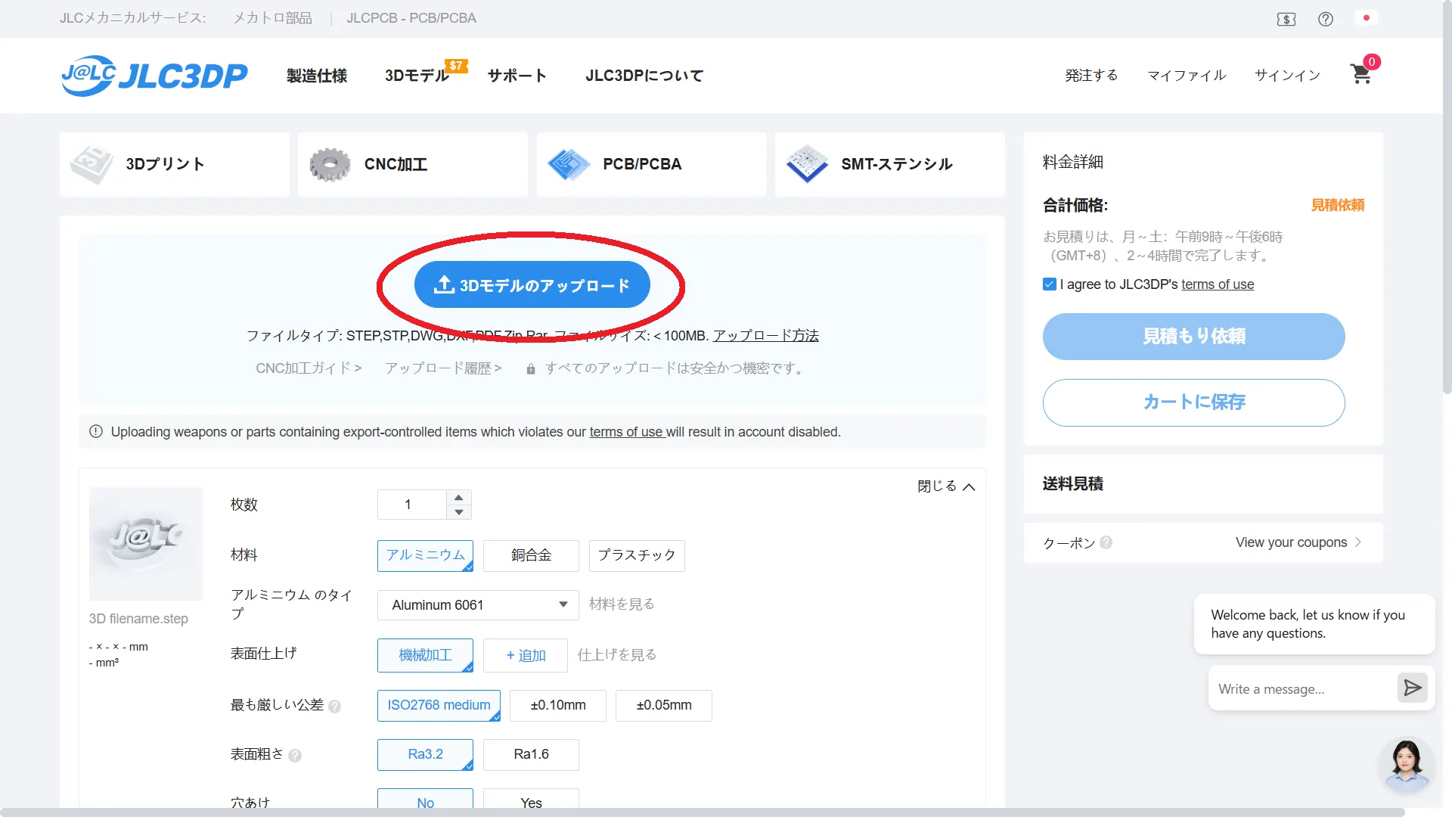Image resolution: width=1452 pixels, height=817 pixels.
Task: Click the help icon beside 表面粗さ
Action: pyautogui.click(x=295, y=756)
